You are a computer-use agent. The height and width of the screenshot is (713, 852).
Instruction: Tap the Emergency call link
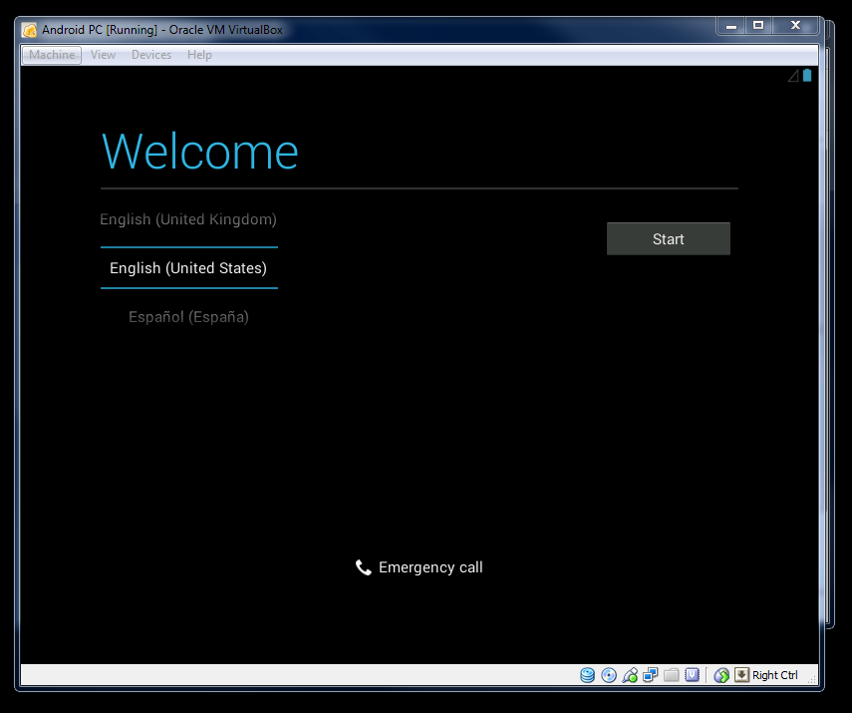click(419, 567)
